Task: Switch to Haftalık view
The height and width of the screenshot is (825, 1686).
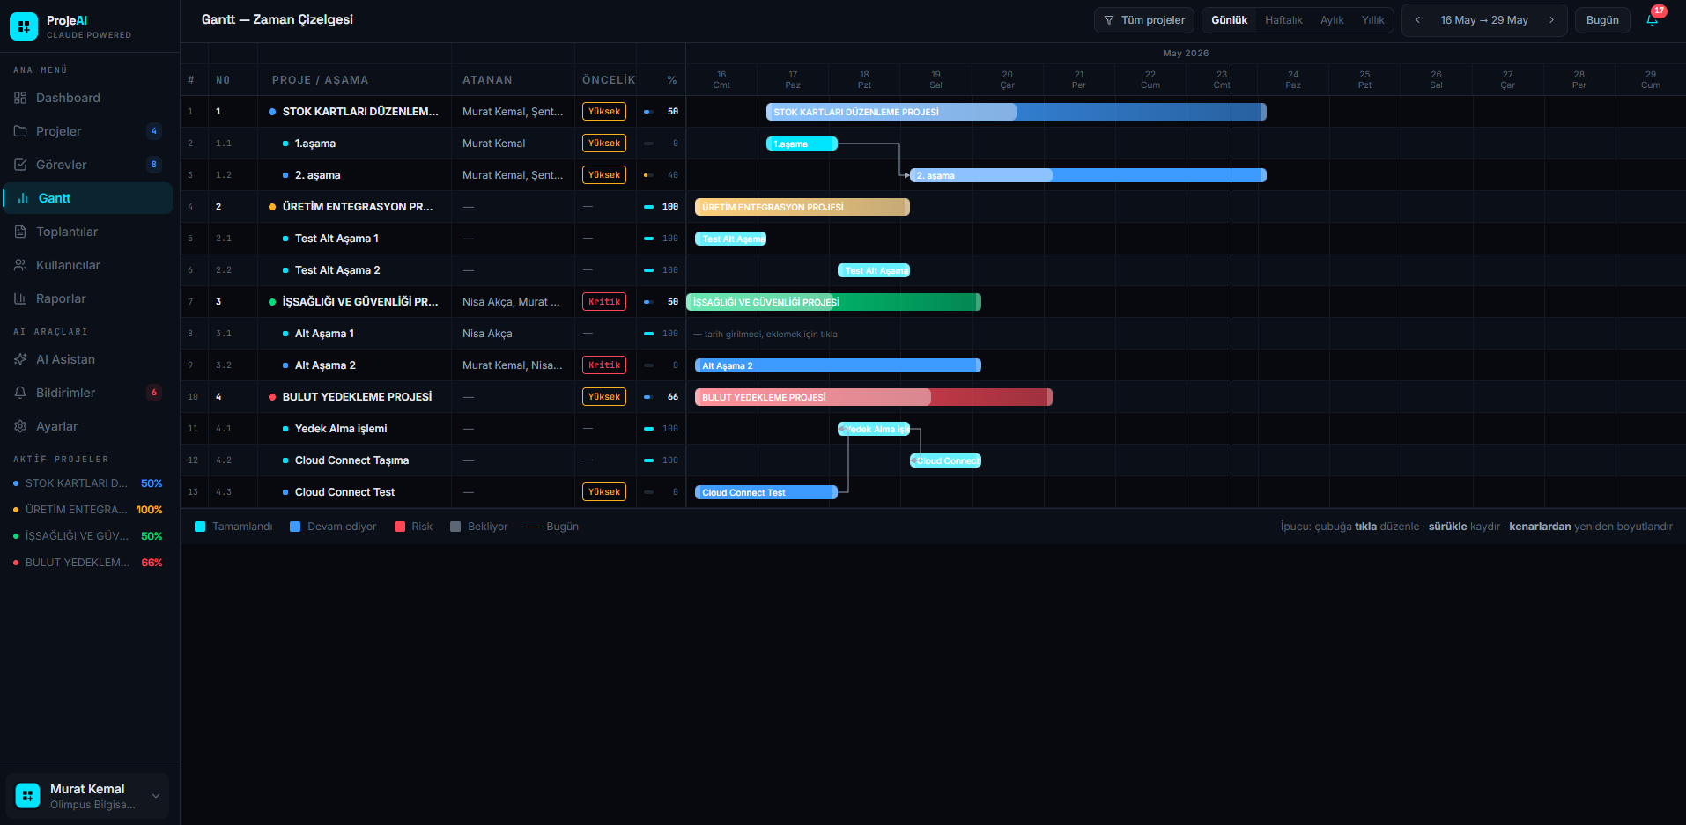Action: click(x=1283, y=19)
